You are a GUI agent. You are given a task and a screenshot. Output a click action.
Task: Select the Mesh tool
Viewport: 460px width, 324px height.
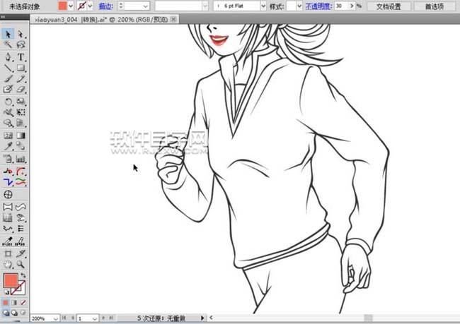tap(8, 136)
